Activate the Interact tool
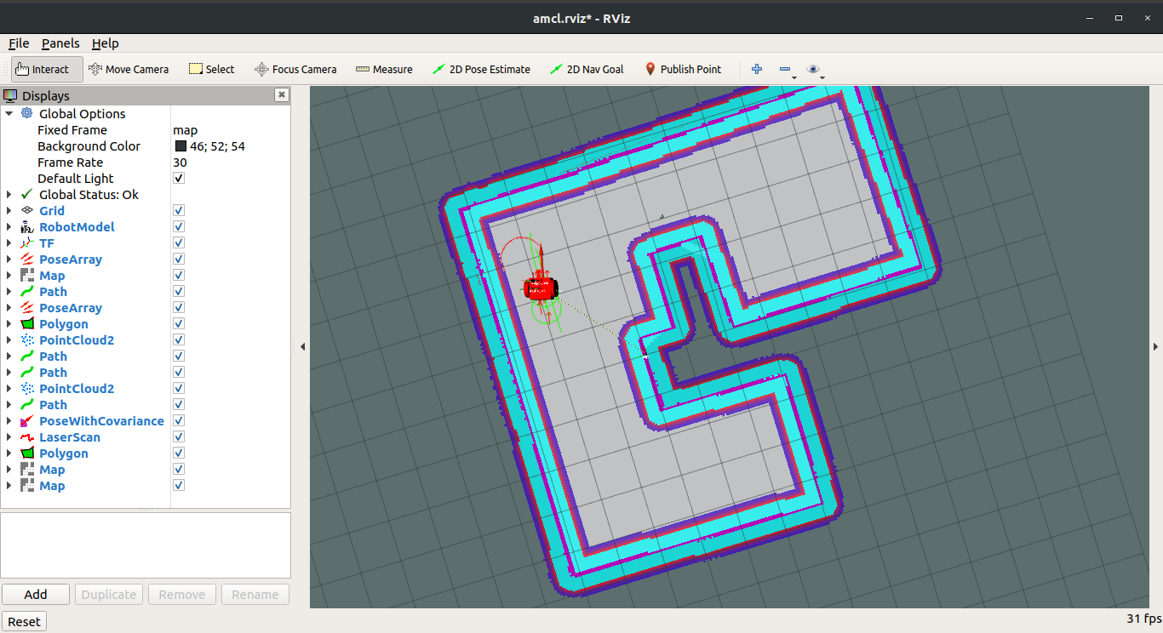This screenshot has width=1163, height=633. (47, 70)
